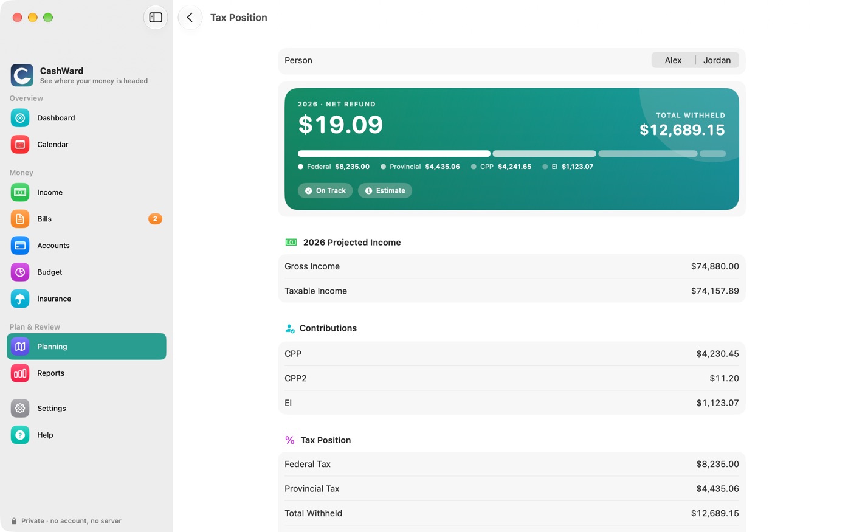Open Reports in the sidebar
Viewport: 851px width, 532px height.
click(86, 373)
